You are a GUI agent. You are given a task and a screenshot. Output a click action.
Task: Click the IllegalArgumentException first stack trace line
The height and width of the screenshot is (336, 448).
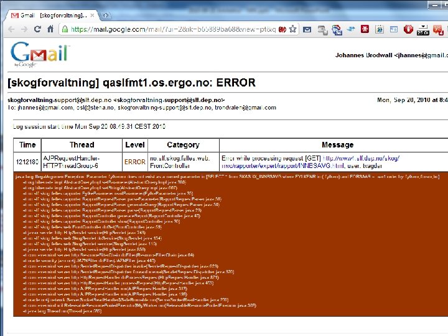227,177
